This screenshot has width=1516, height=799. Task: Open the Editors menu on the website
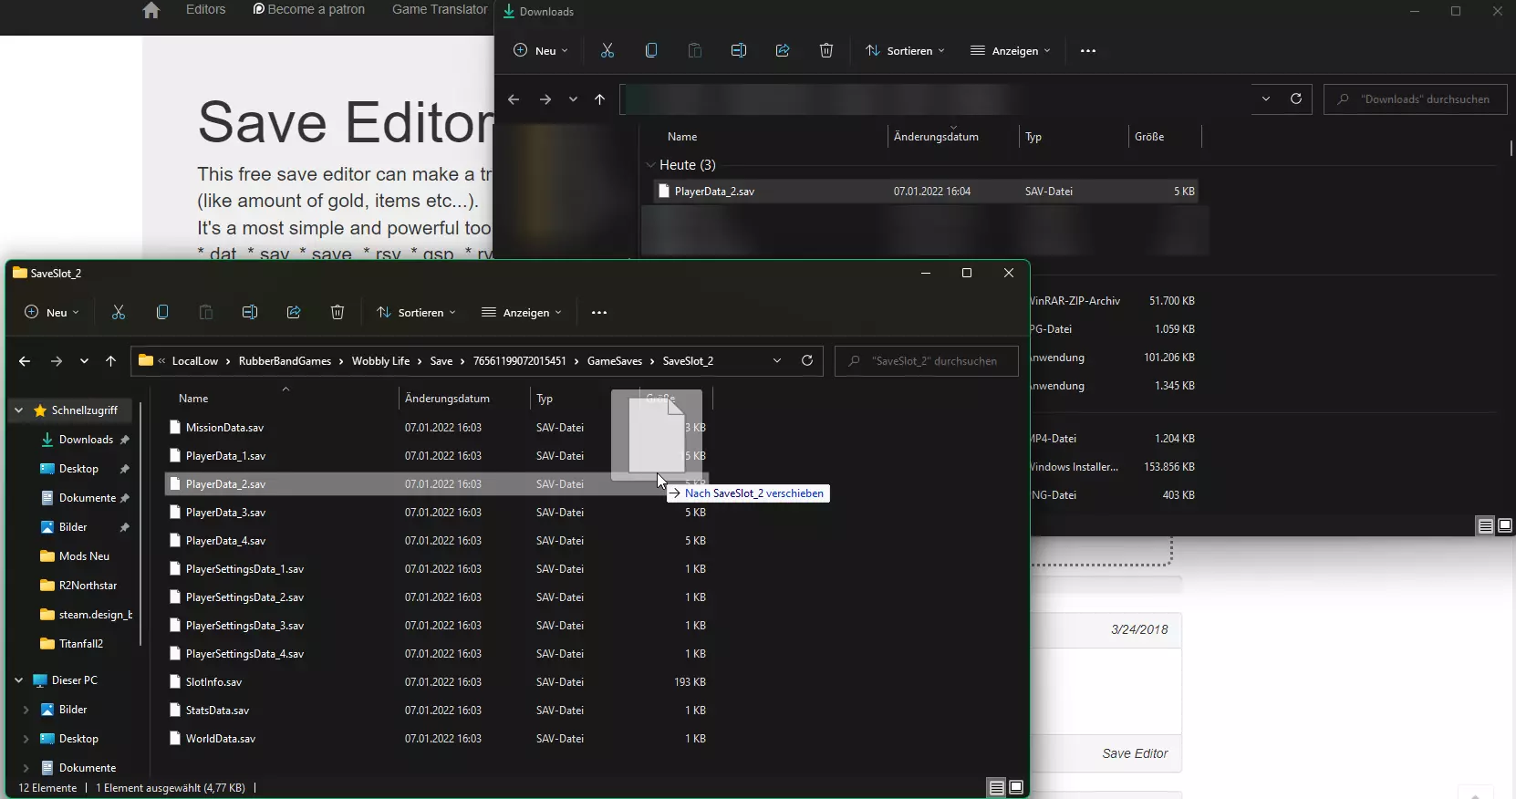[x=205, y=9]
